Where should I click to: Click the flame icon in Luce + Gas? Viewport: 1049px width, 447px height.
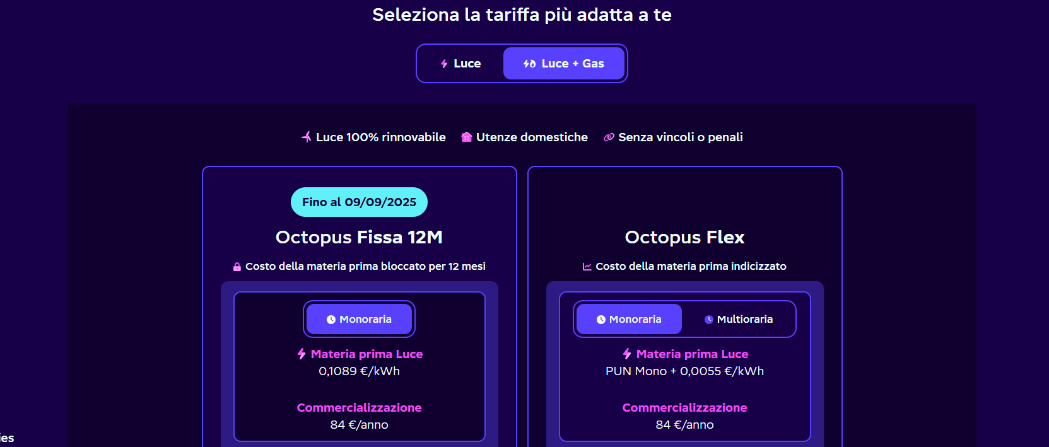tap(530, 64)
